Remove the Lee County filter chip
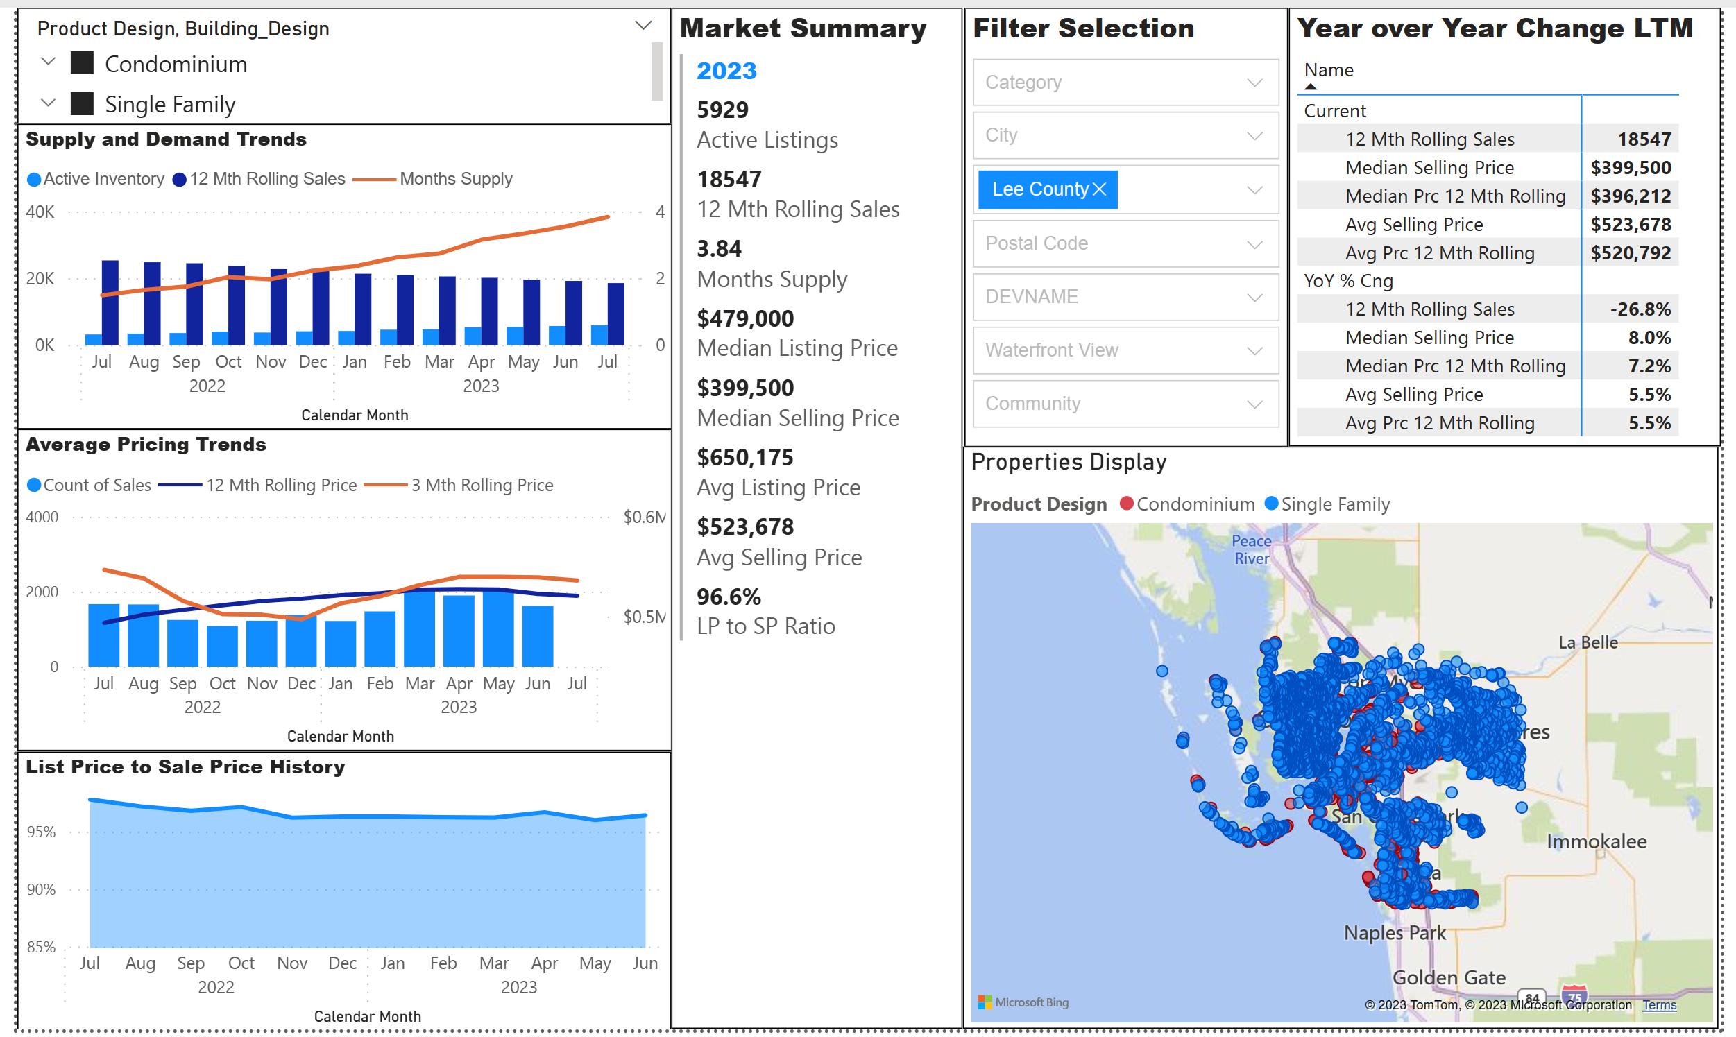Screen dimensions: 1736x1037 (1099, 189)
